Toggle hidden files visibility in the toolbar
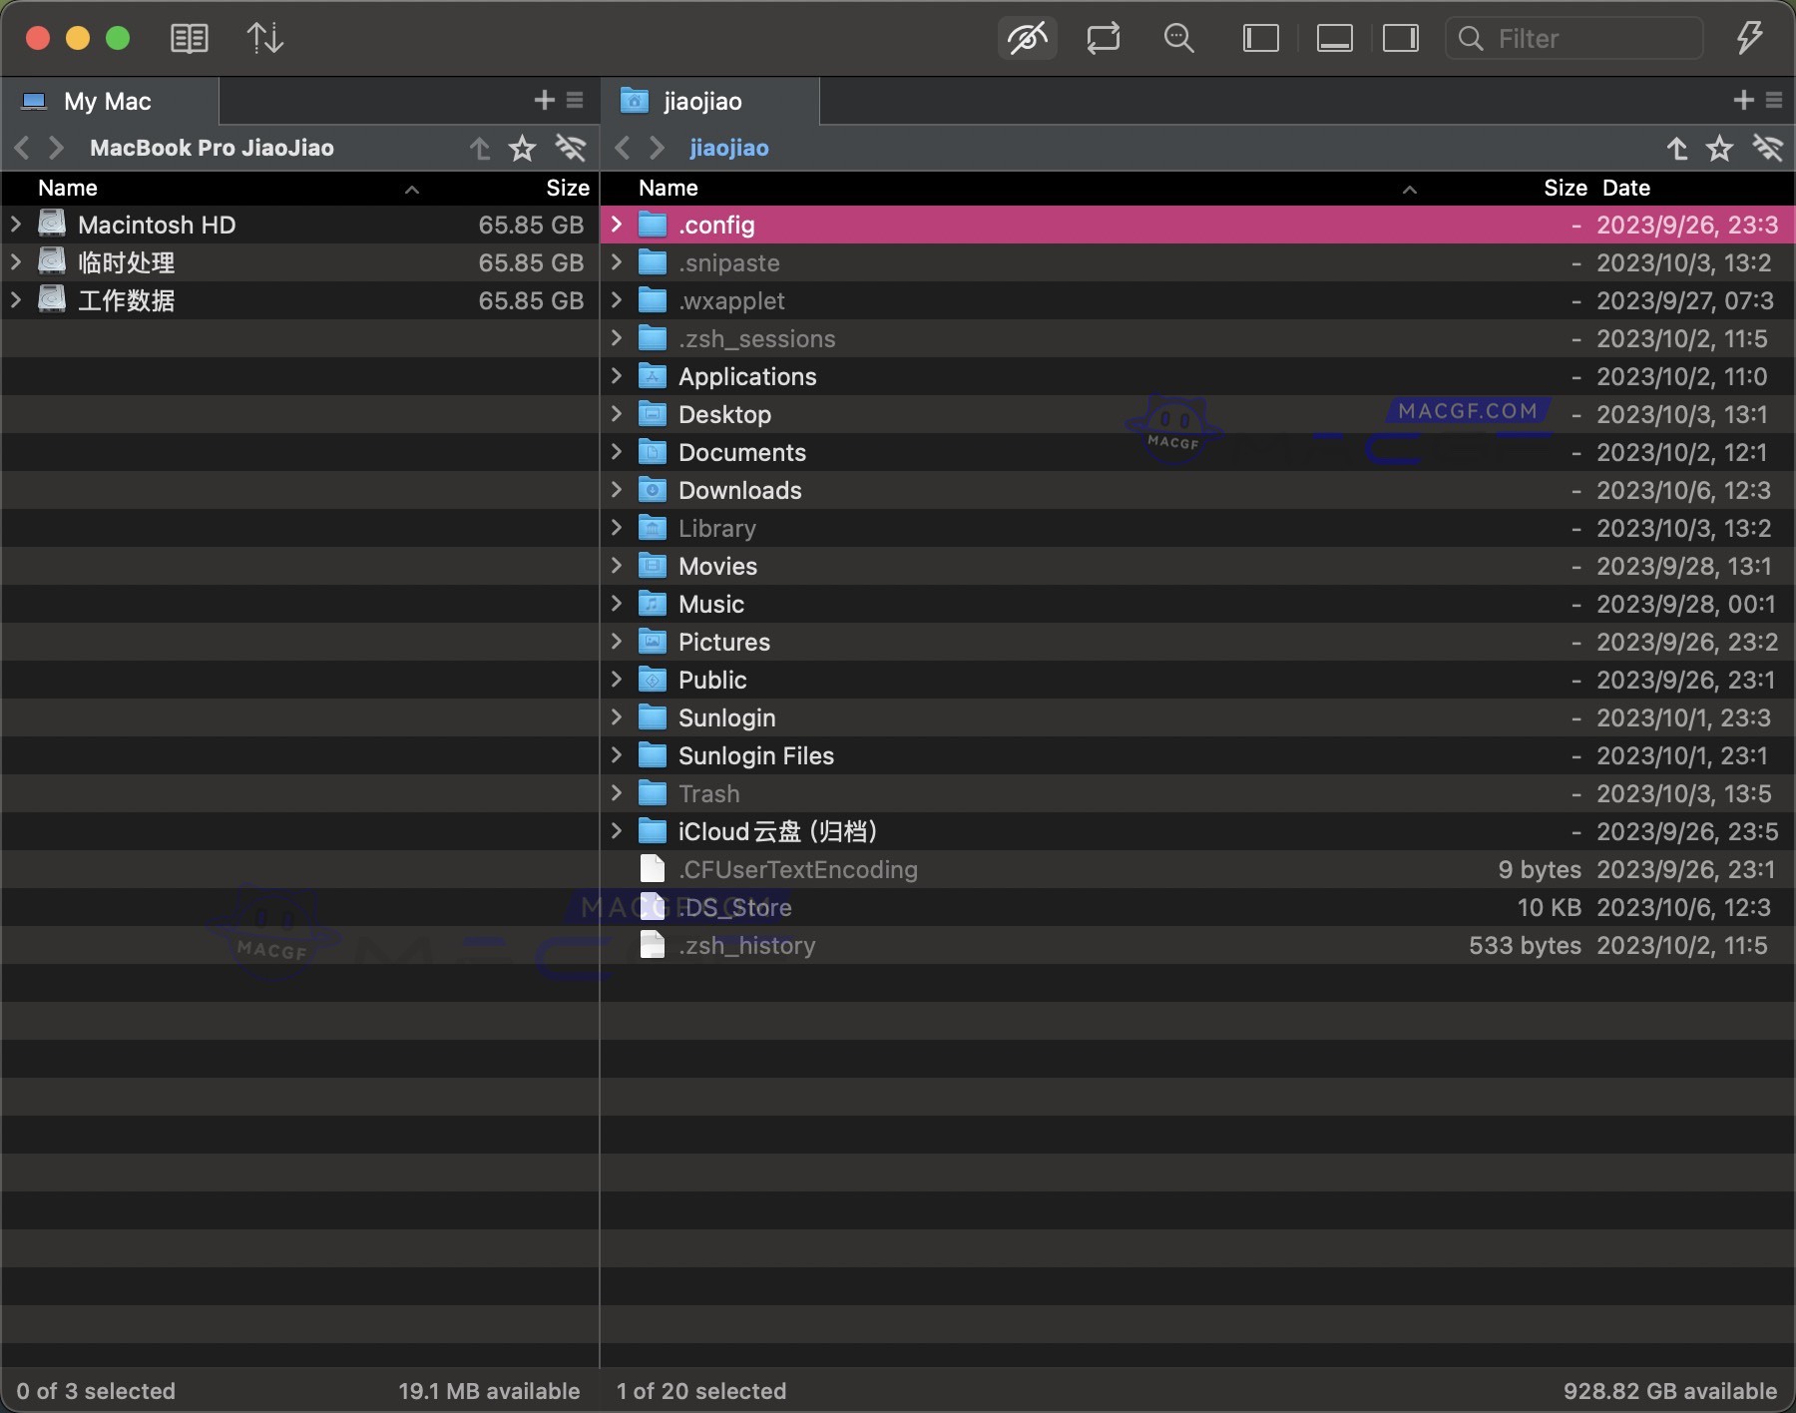The height and width of the screenshot is (1413, 1796). click(1027, 38)
